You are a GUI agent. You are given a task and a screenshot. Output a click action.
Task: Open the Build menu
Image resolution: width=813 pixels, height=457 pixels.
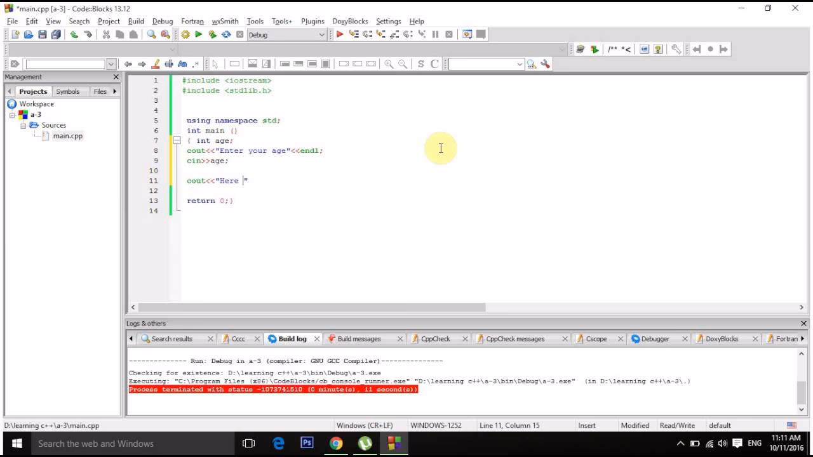[136, 21]
